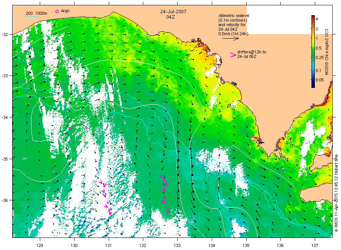Click the color bar value '0.5'
Viewport: 341px width, 250px height.
[319, 48]
